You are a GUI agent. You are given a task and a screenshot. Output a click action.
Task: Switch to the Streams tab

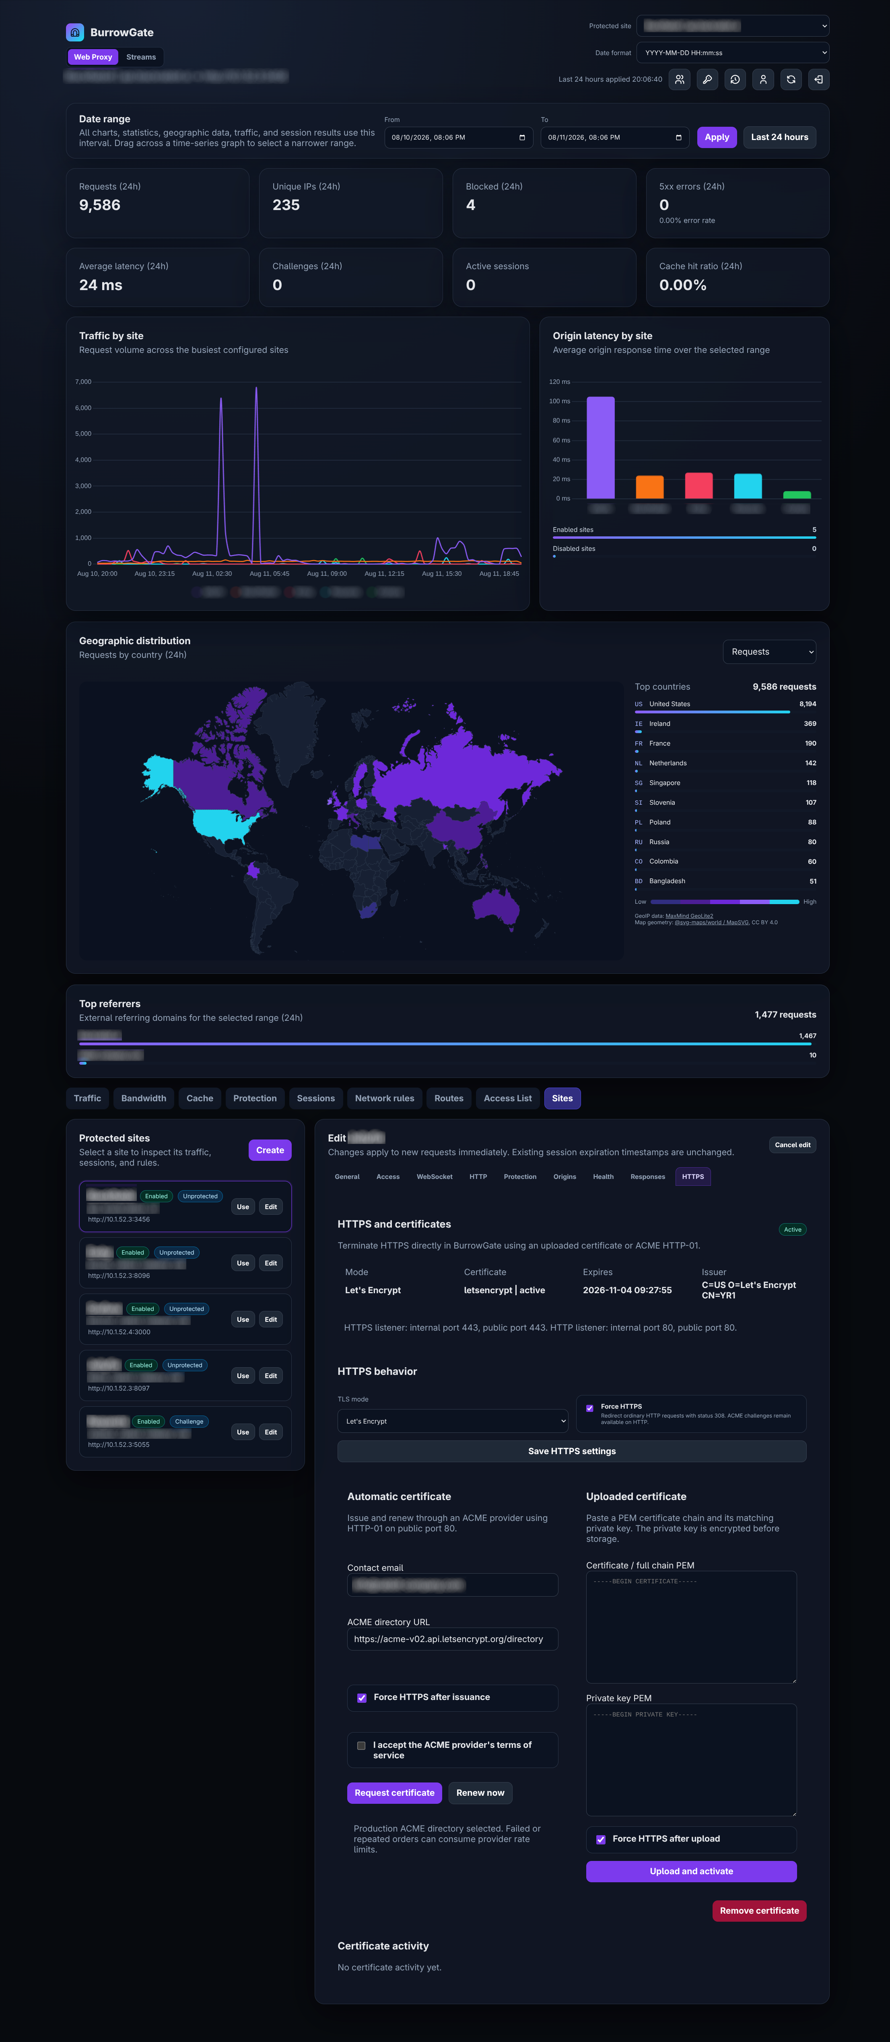coord(141,57)
